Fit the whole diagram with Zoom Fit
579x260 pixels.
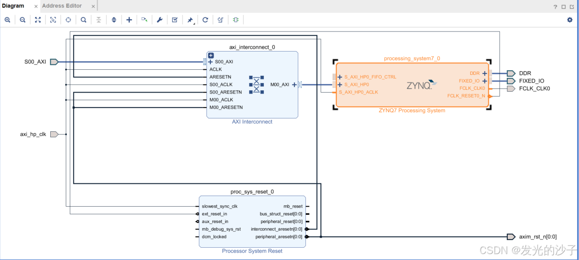38,20
